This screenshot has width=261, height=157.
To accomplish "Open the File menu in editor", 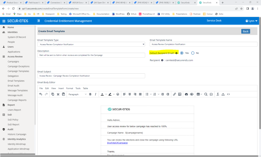I will click(x=41, y=88).
